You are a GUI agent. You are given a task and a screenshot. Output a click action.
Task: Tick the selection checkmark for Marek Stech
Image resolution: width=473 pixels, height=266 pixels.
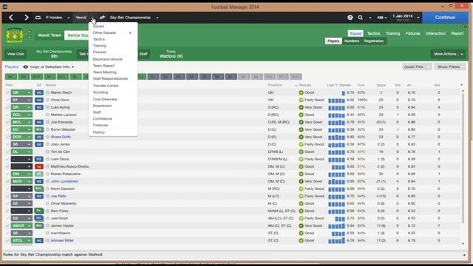(x=7, y=92)
